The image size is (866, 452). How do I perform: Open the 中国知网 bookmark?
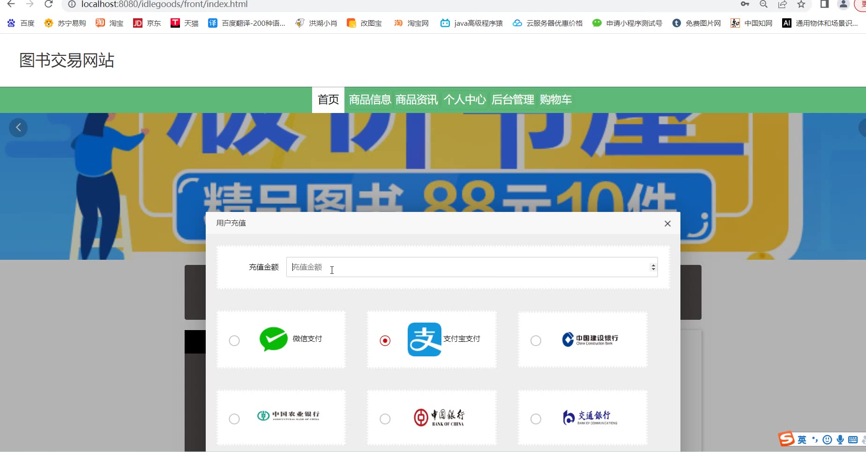(752, 23)
